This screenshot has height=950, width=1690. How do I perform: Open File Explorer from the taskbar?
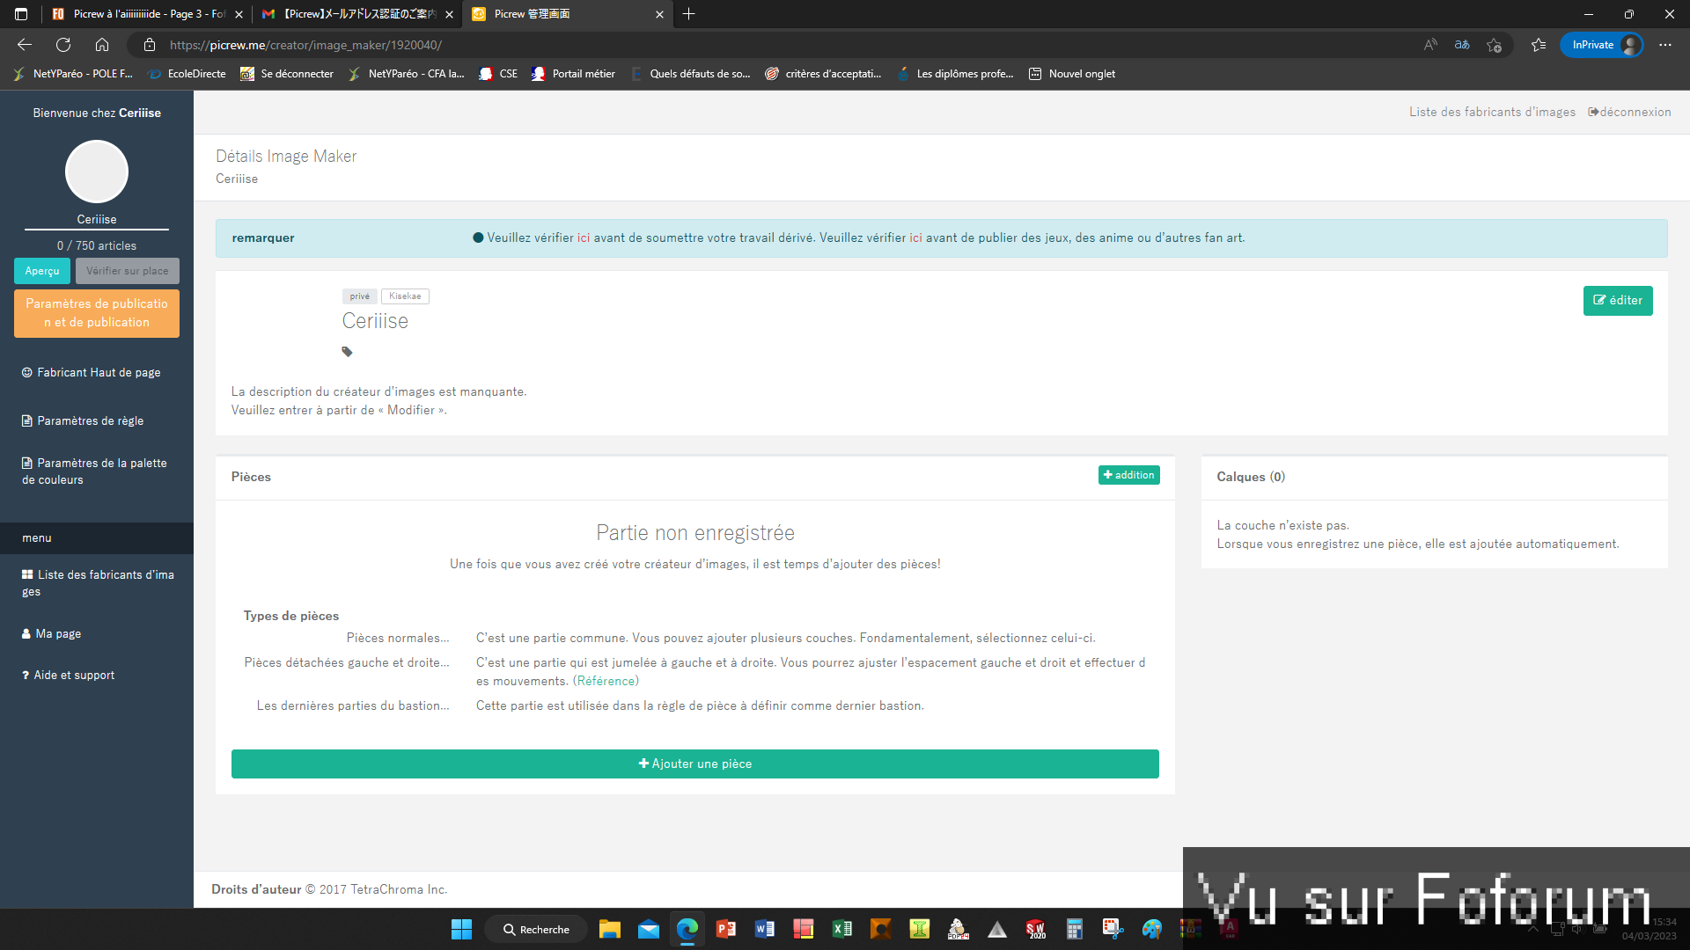coord(609,929)
